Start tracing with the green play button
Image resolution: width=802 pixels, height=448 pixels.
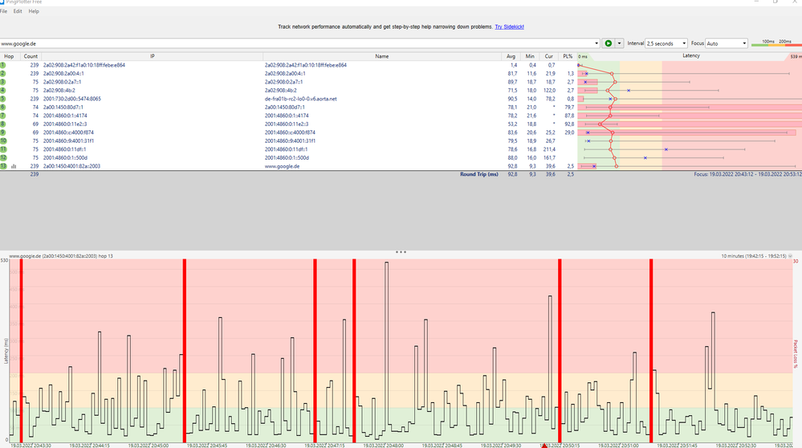(x=608, y=43)
